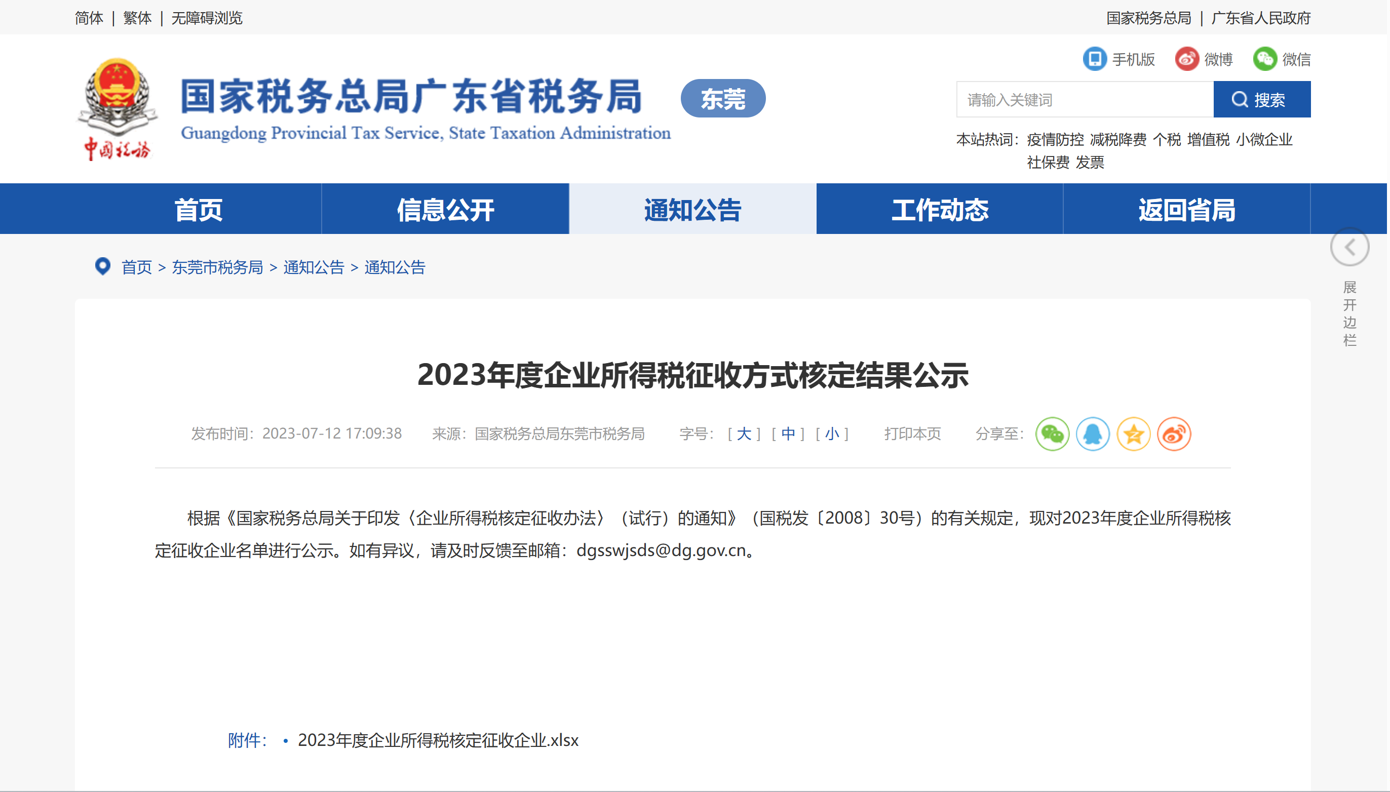Click 打印本页 to print page

point(912,433)
